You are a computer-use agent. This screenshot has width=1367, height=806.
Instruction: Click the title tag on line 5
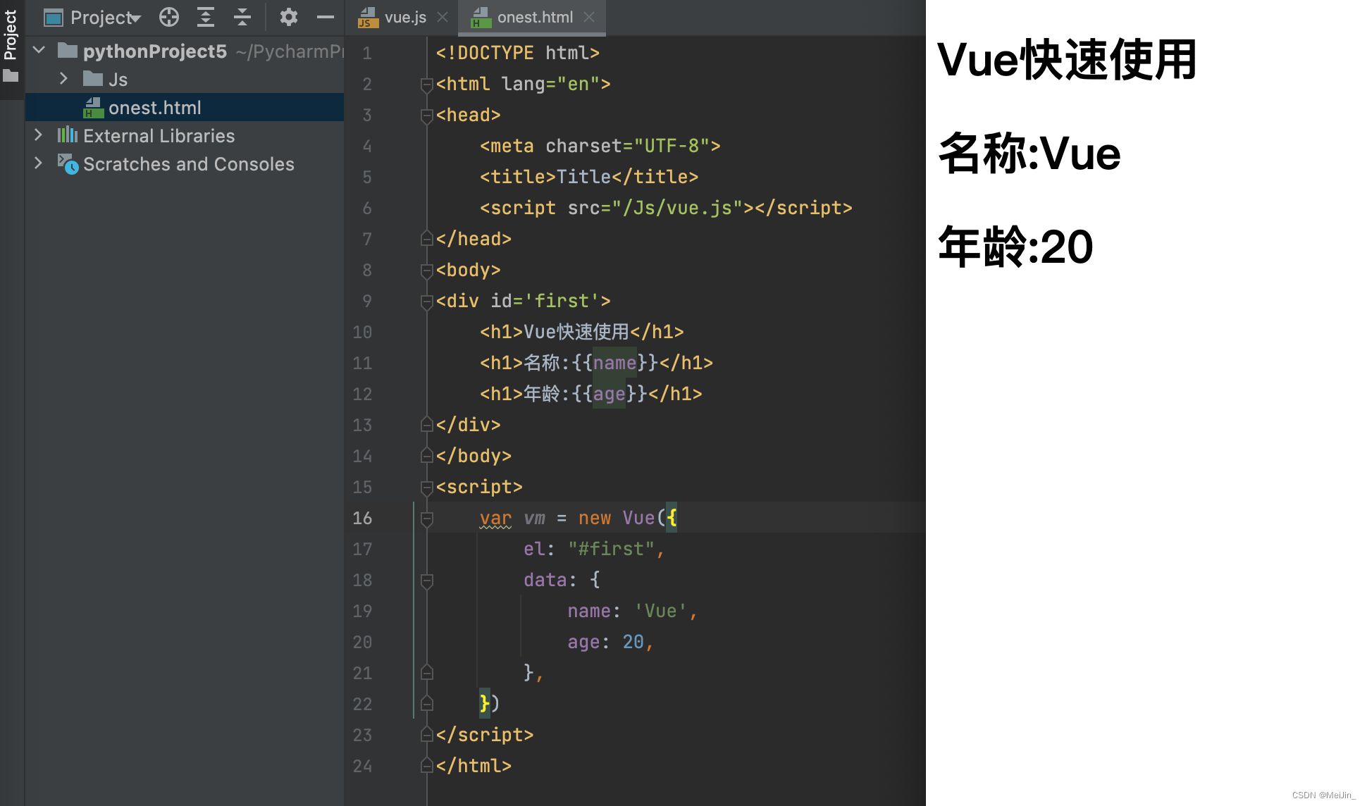(589, 177)
